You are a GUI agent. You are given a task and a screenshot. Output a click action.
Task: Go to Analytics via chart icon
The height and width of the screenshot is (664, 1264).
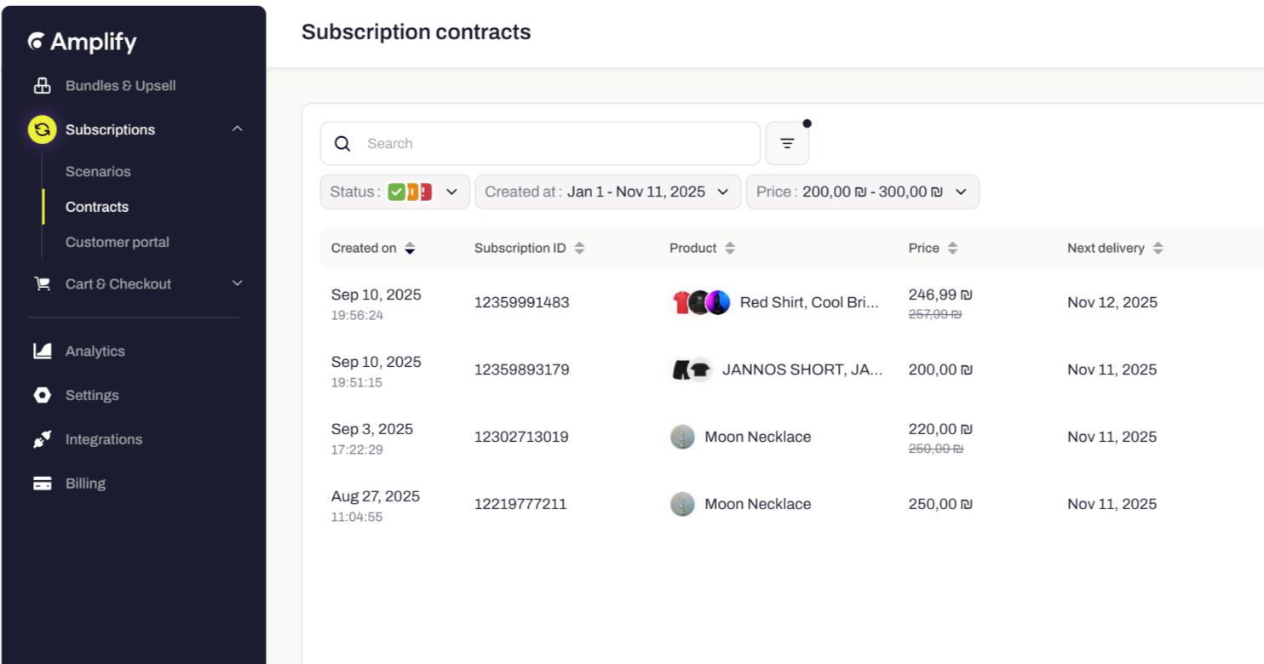coord(42,351)
